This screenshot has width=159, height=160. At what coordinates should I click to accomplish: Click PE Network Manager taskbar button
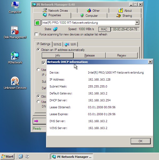[x=72, y=157]
